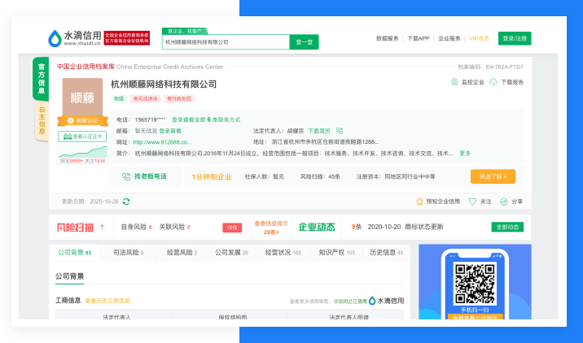Click the 监控企业 monitor icon
583x343 pixels.
tap(454, 82)
